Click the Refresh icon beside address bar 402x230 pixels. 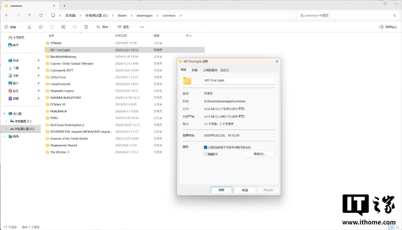coord(41,15)
